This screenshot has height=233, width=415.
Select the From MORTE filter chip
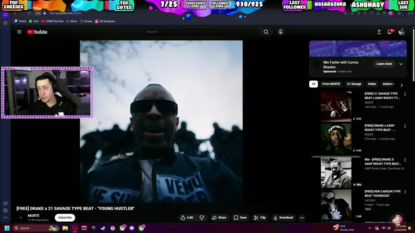tap(331, 84)
